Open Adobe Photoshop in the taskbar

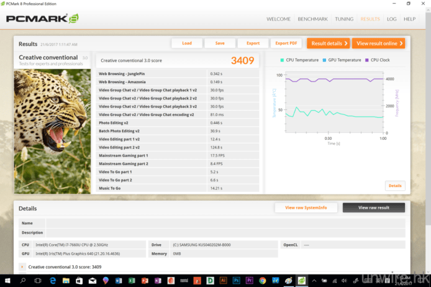pyautogui.click(x=237, y=281)
